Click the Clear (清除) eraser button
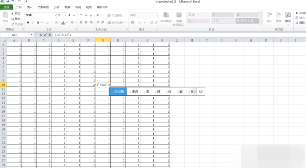This screenshot has width=306, height=168. [300, 23]
